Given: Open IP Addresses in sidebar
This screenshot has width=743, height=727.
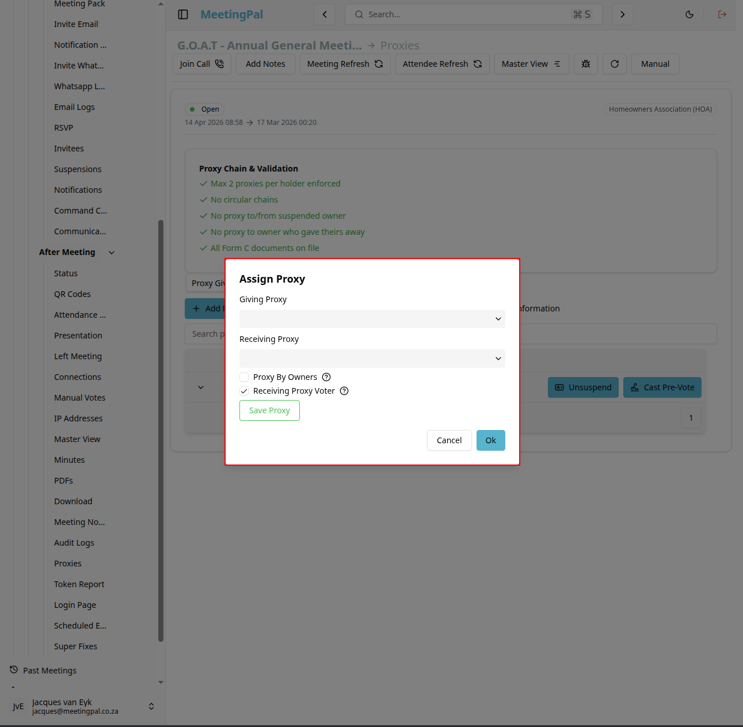Looking at the screenshot, I should click(x=78, y=418).
